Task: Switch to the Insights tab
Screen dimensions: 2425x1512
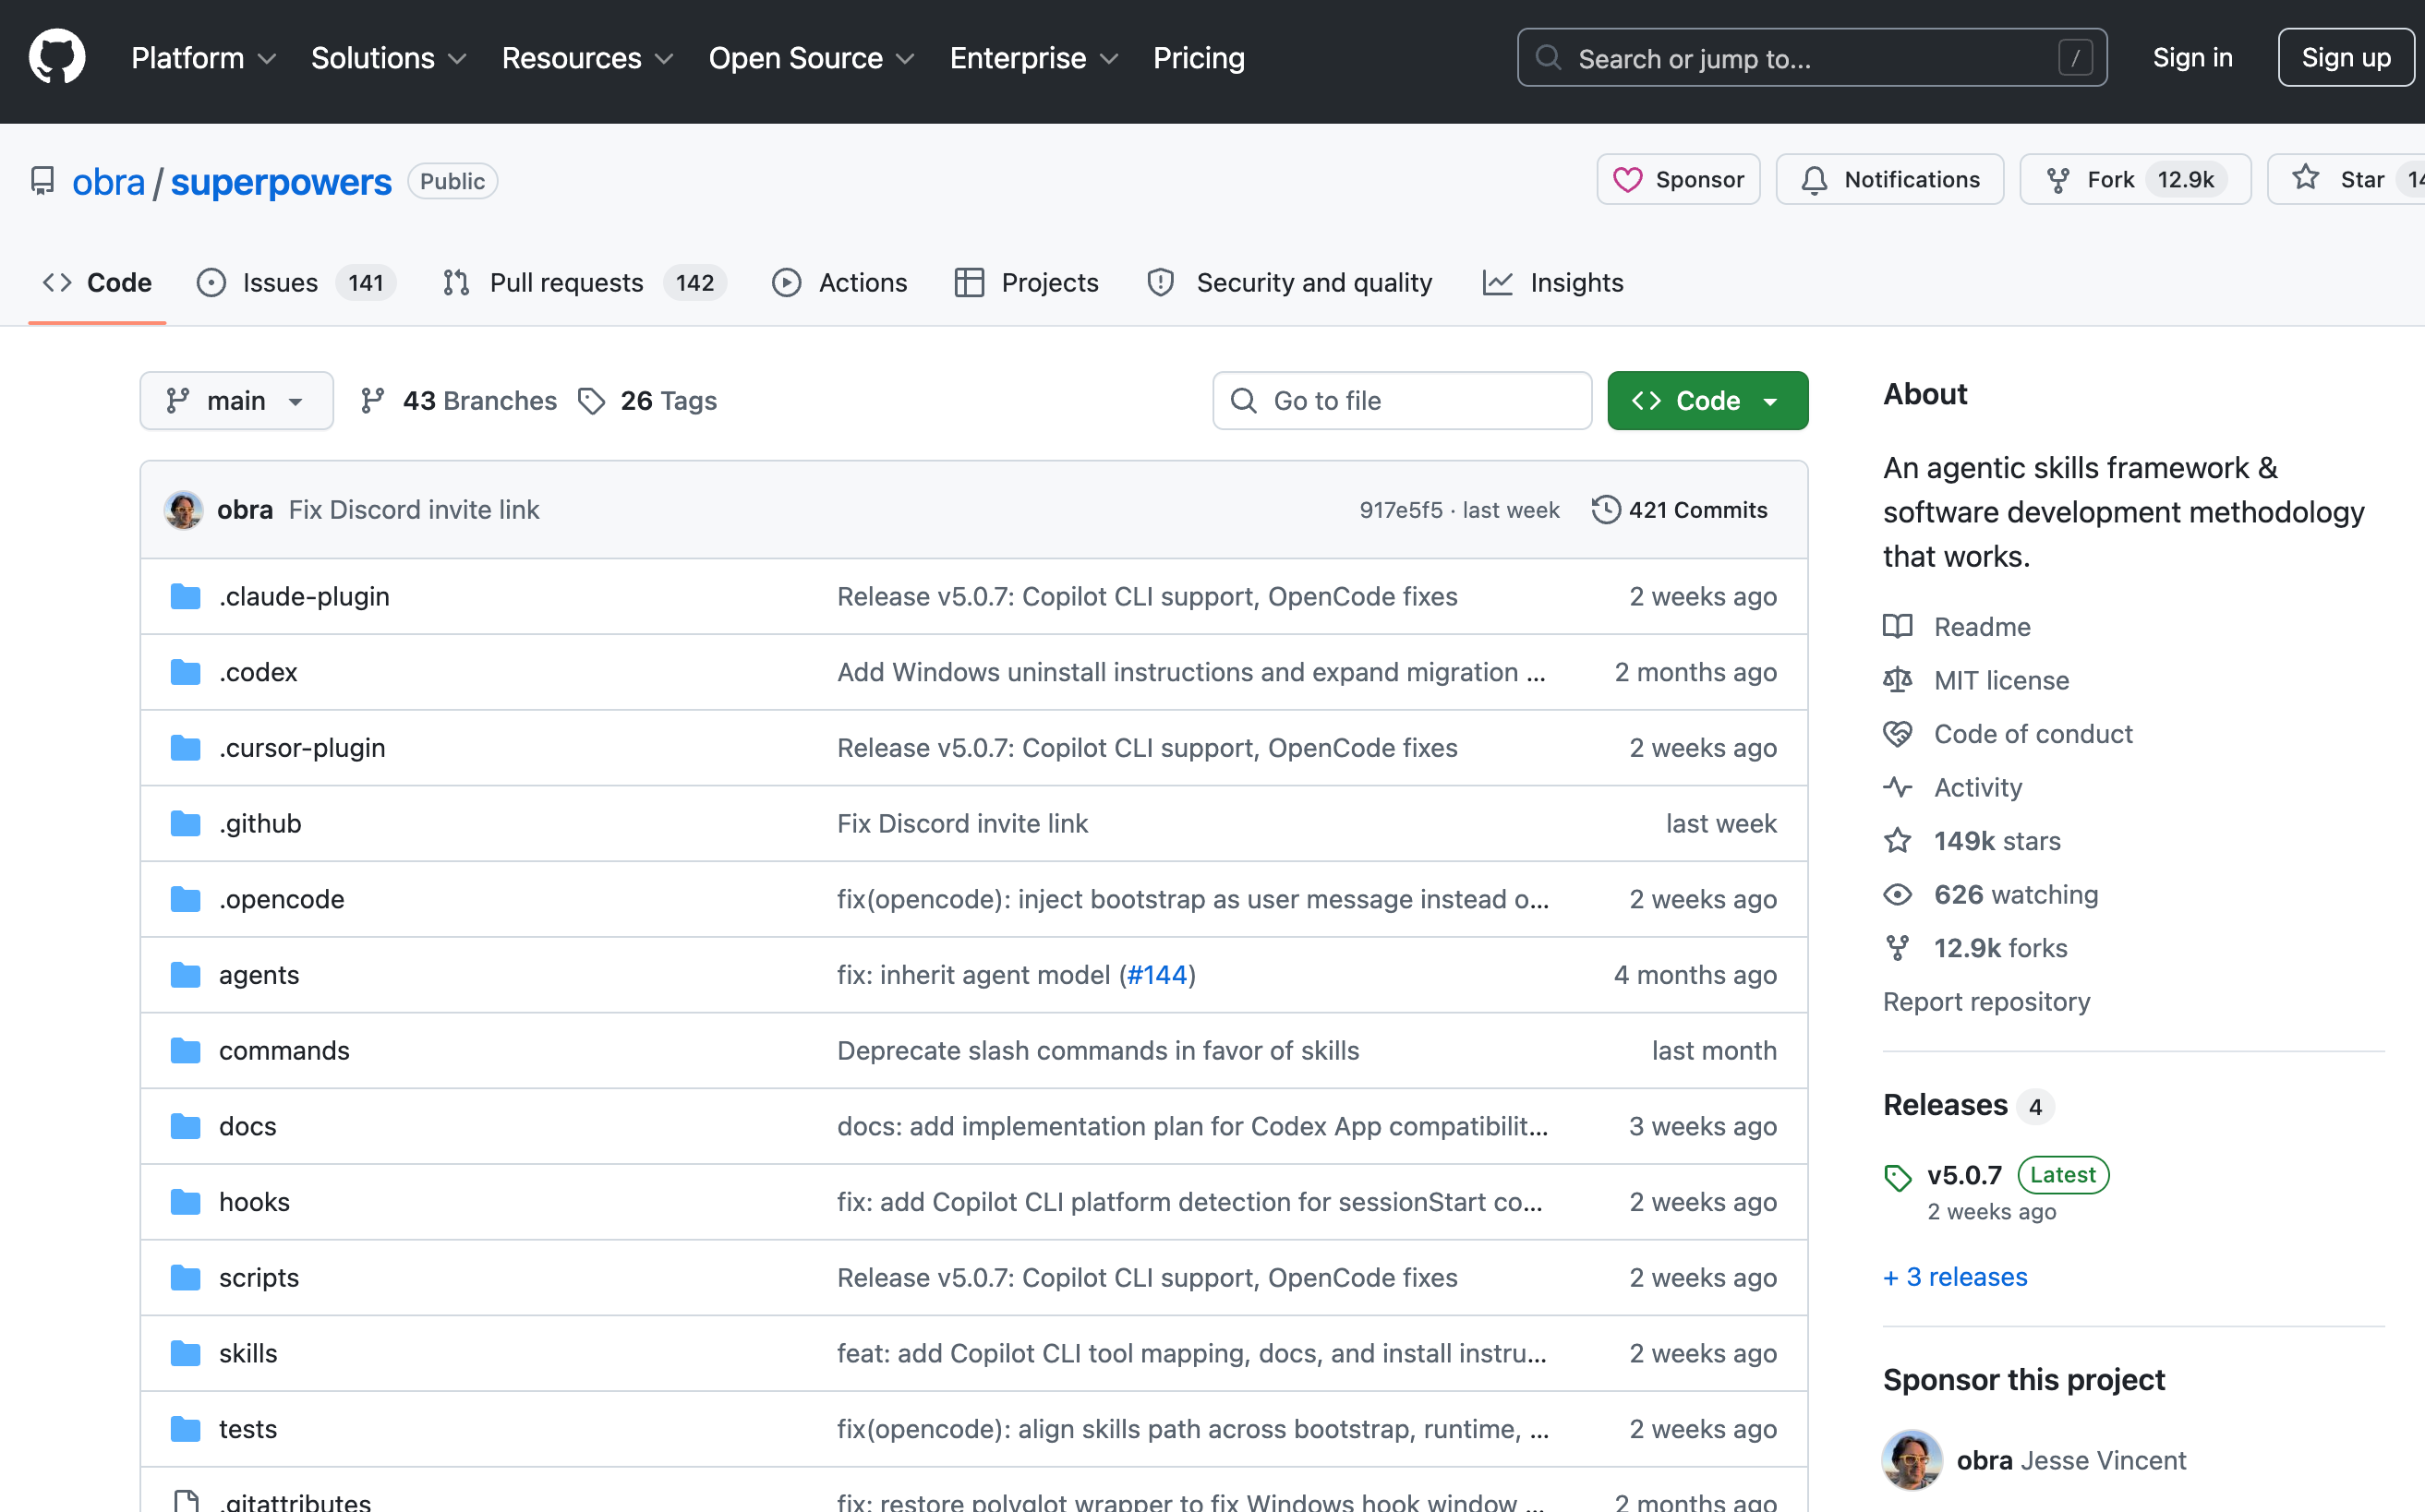Action: (1552, 283)
